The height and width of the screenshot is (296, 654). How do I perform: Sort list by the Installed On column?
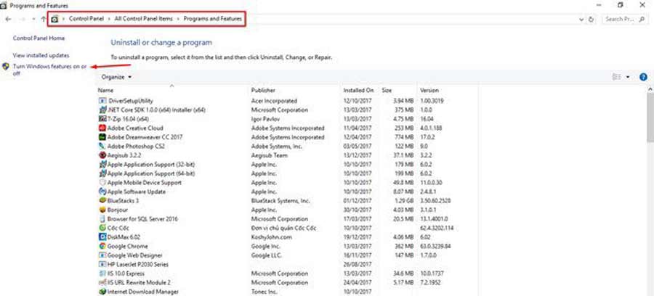358,90
